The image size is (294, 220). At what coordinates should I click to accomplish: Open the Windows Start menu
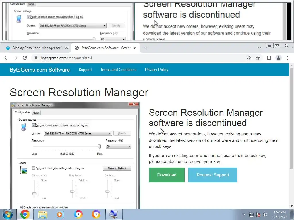coord(7,214)
